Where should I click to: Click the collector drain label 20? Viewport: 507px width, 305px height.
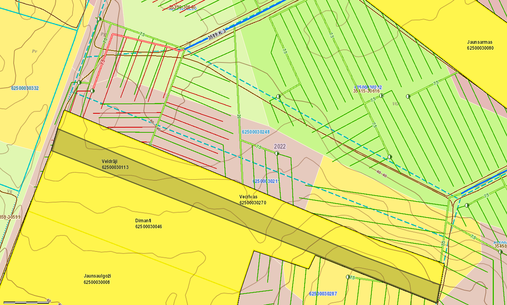(239, 117)
